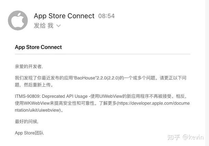Click the 了解更多 learn more text
Image resolution: width=209 pixels, height=146 pixels.
(108, 103)
